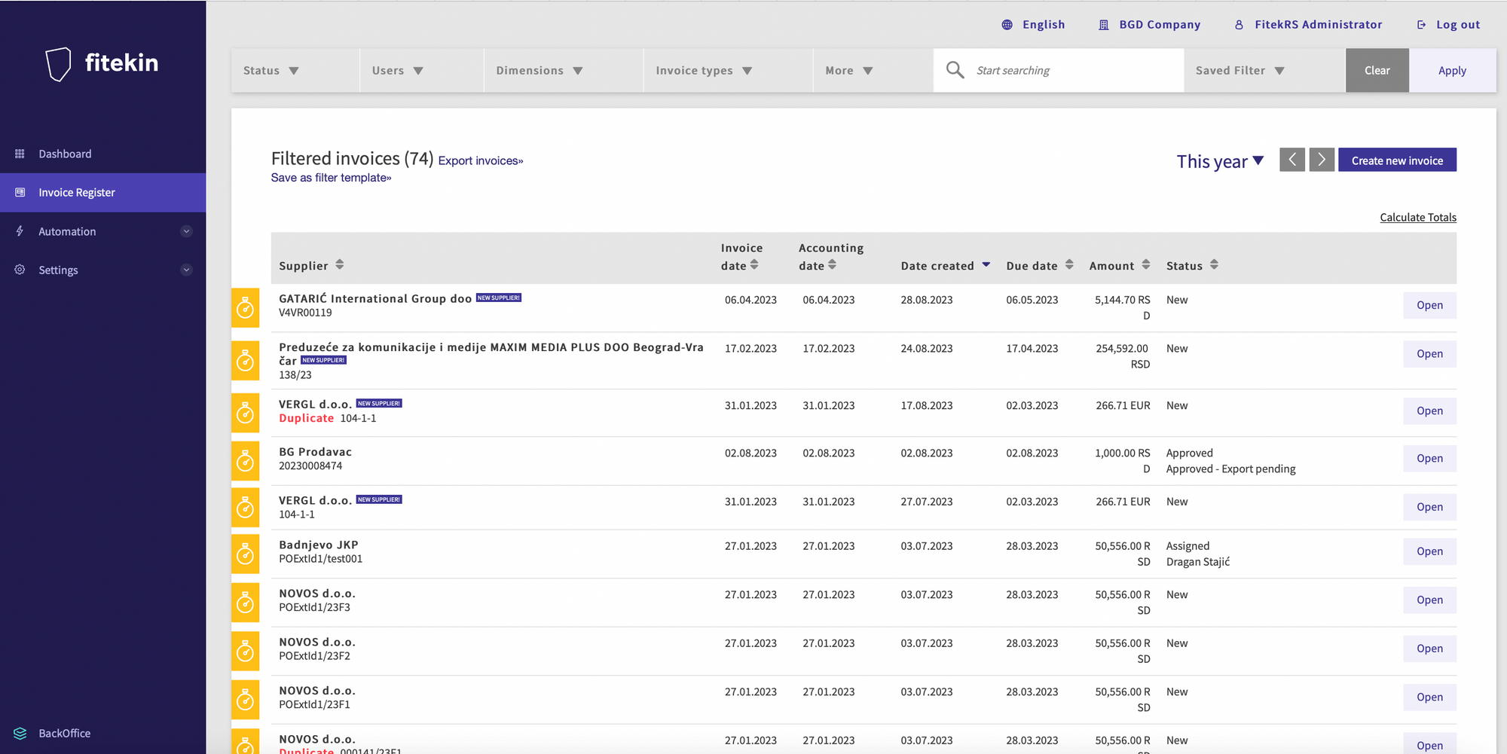The height and width of the screenshot is (754, 1507).
Task: Click the stopwatch icon for BG Prodavac invoice
Action: 246,461
